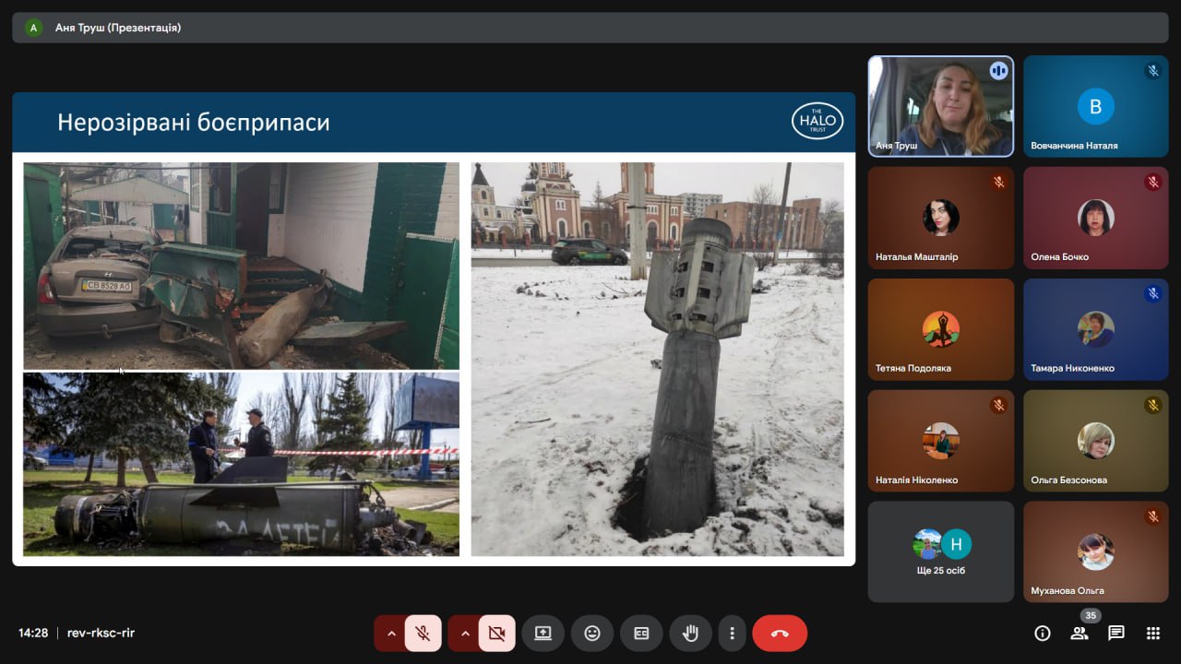1181x664 pixels.
Task: Turn on the camera
Action: (496, 634)
